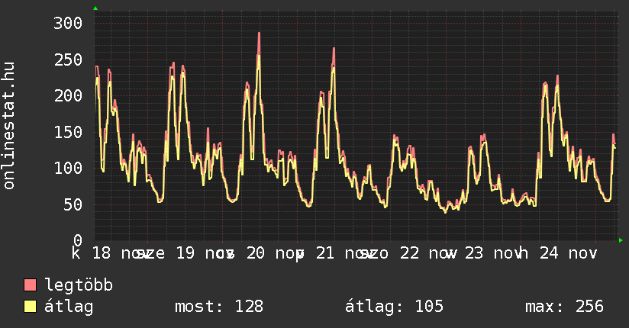Click the 250 y-axis label
Image resolution: width=629 pixels, height=328 pixels.
(67, 59)
